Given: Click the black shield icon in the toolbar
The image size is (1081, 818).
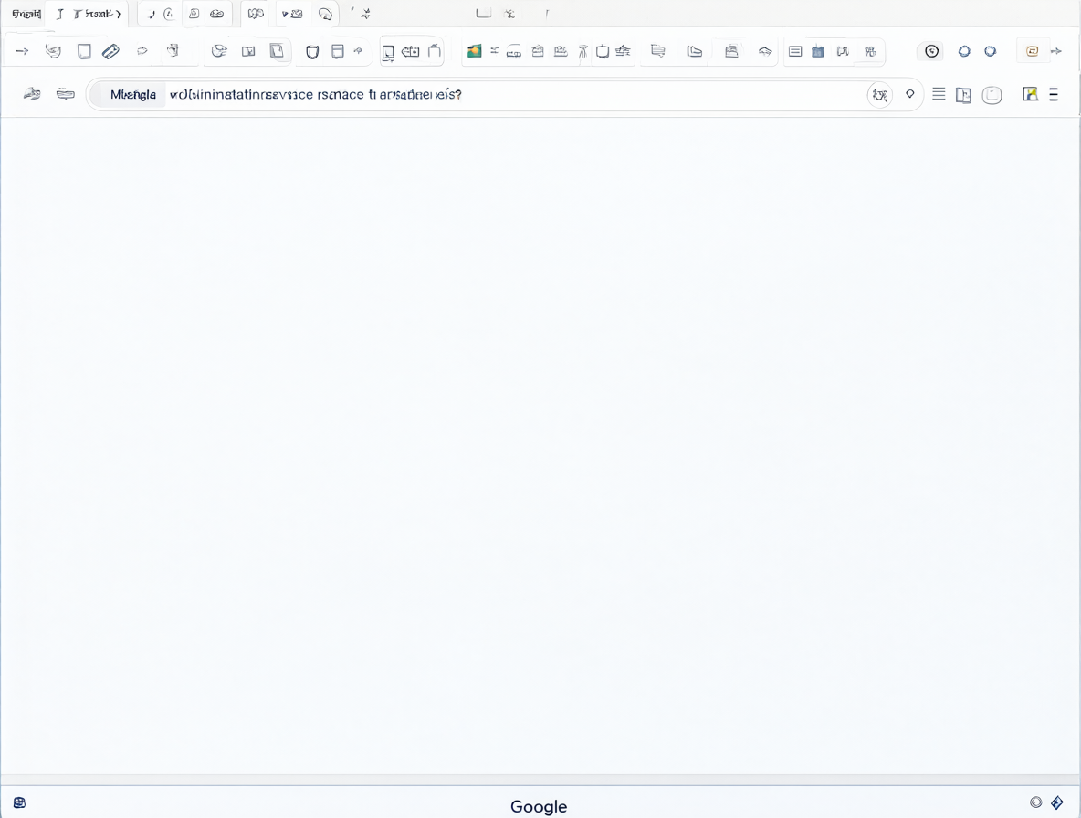Looking at the screenshot, I should tap(312, 52).
